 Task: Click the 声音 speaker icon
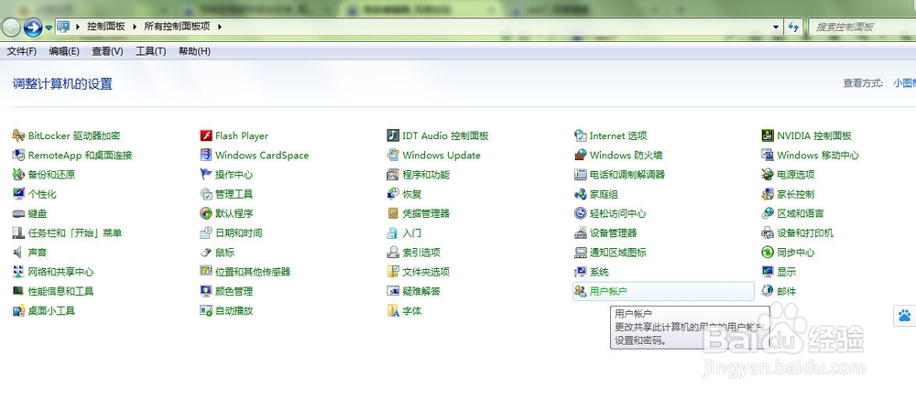click(x=18, y=253)
